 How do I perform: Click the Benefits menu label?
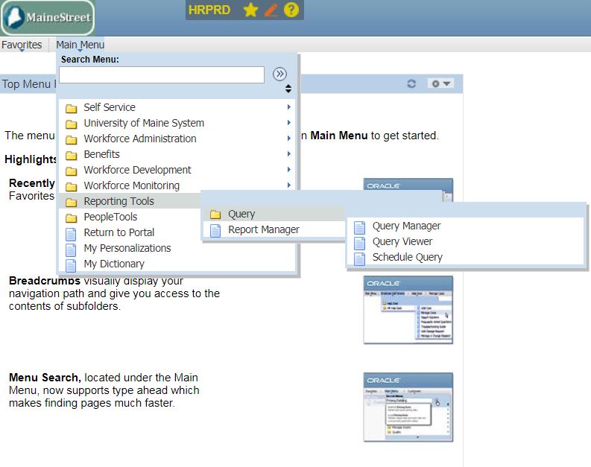(x=101, y=154)
